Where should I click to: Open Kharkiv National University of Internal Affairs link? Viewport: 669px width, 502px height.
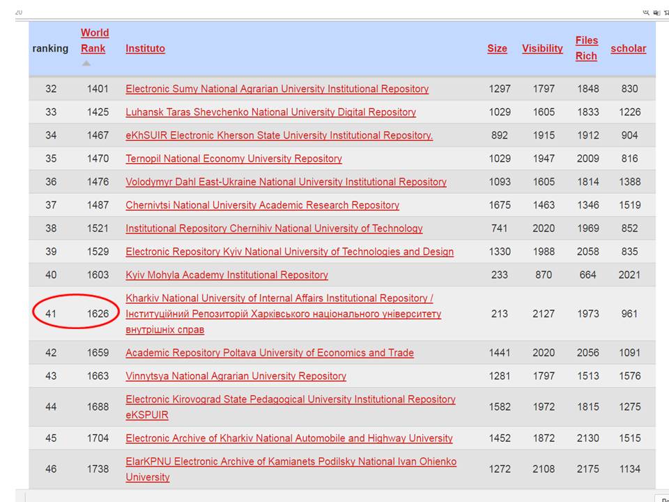click(x=279, y=298)
